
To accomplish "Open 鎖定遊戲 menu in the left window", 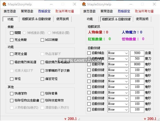I will [10, 11].
